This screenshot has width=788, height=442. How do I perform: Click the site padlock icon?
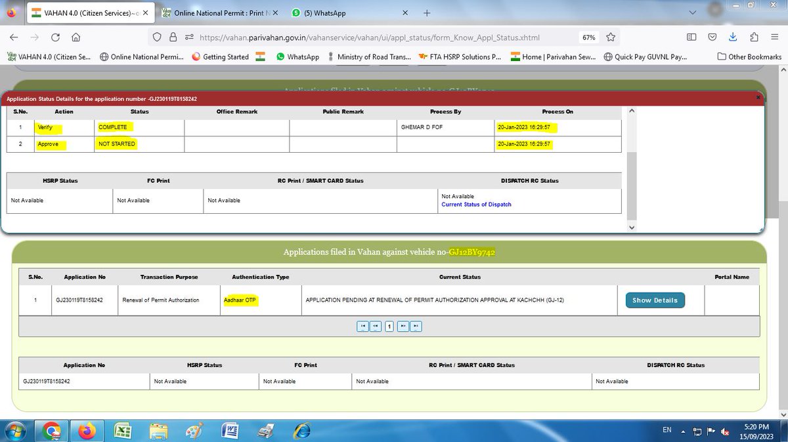click(x=173, y=37)
